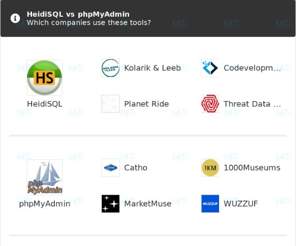
Task: Open the 1000Museums company link
Action: (x=252, y=168)
